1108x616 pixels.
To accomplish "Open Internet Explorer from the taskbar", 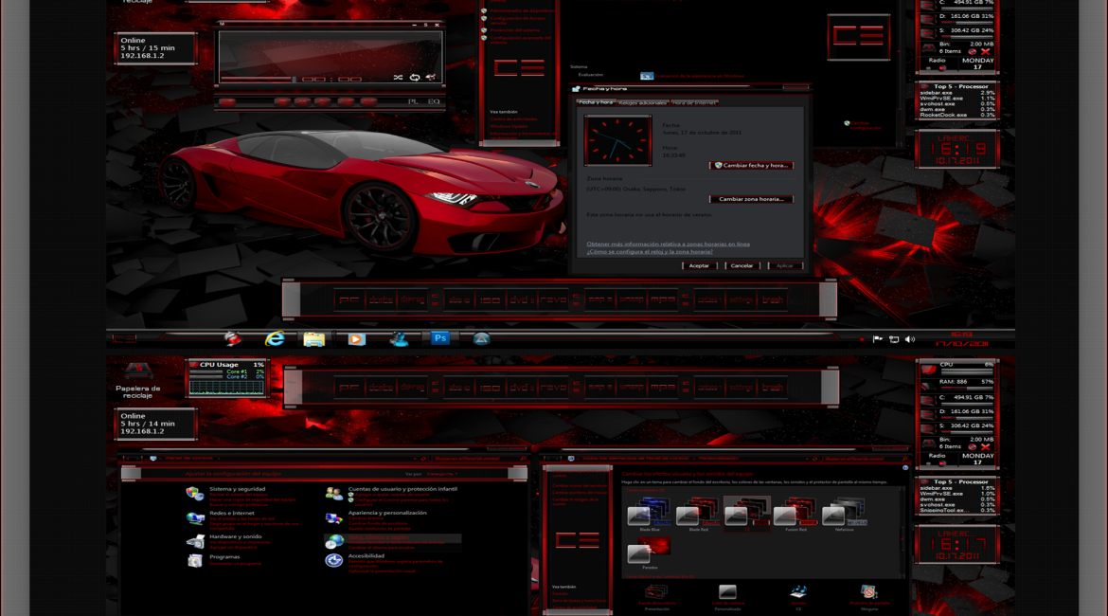I will 275,338.
